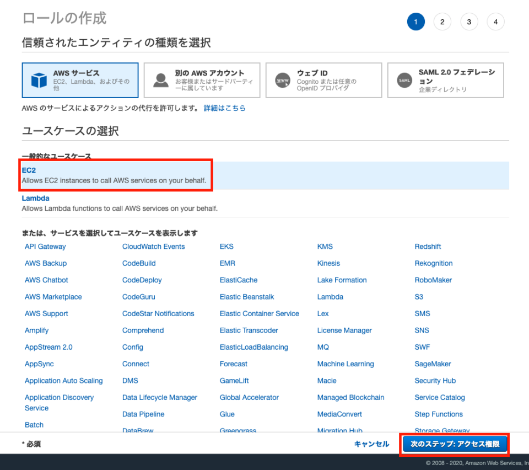The height and width of the screenshot is (470, 529).
Task: Select the API Gateway service
Action: click(45, 247)
